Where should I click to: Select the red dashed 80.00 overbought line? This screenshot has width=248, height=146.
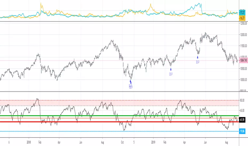coord(119,100)
